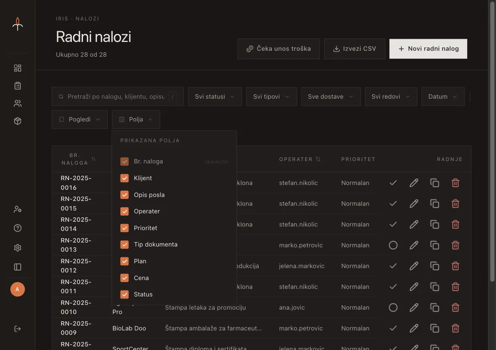Duplicate order RN-2025-0016 with copy icon
Image resolution: width=496 pixels, height=350 pixels.
click(x=435, y=183)
